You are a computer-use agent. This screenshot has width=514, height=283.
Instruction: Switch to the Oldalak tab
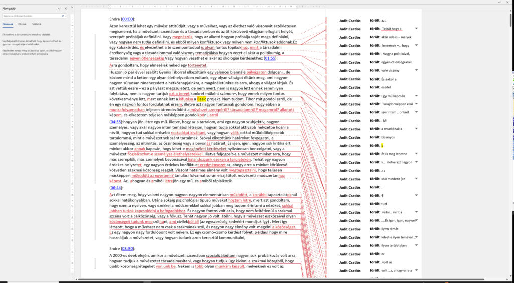22,24
